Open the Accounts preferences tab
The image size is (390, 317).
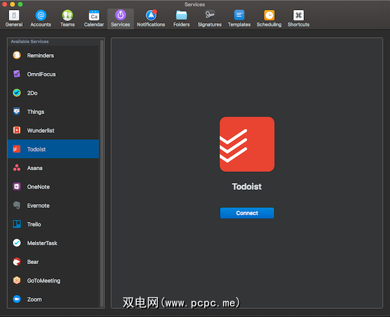[x=41, y=19]
